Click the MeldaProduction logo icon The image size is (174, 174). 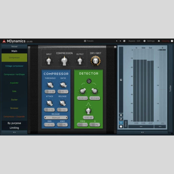(x=4, y=41)
